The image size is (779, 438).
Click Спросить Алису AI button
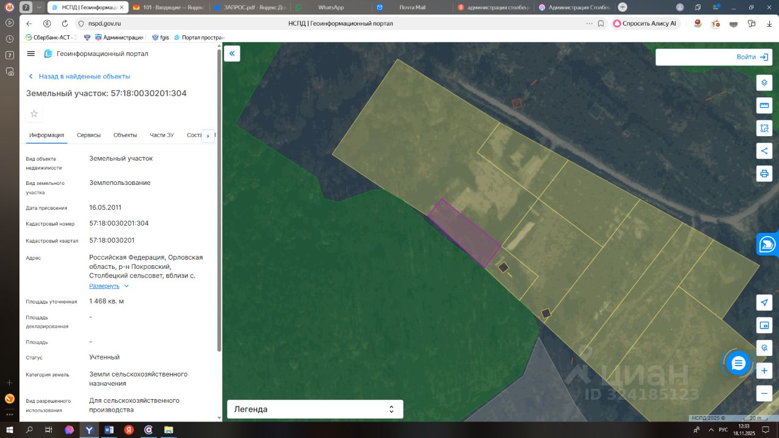(x=645, y=23)
